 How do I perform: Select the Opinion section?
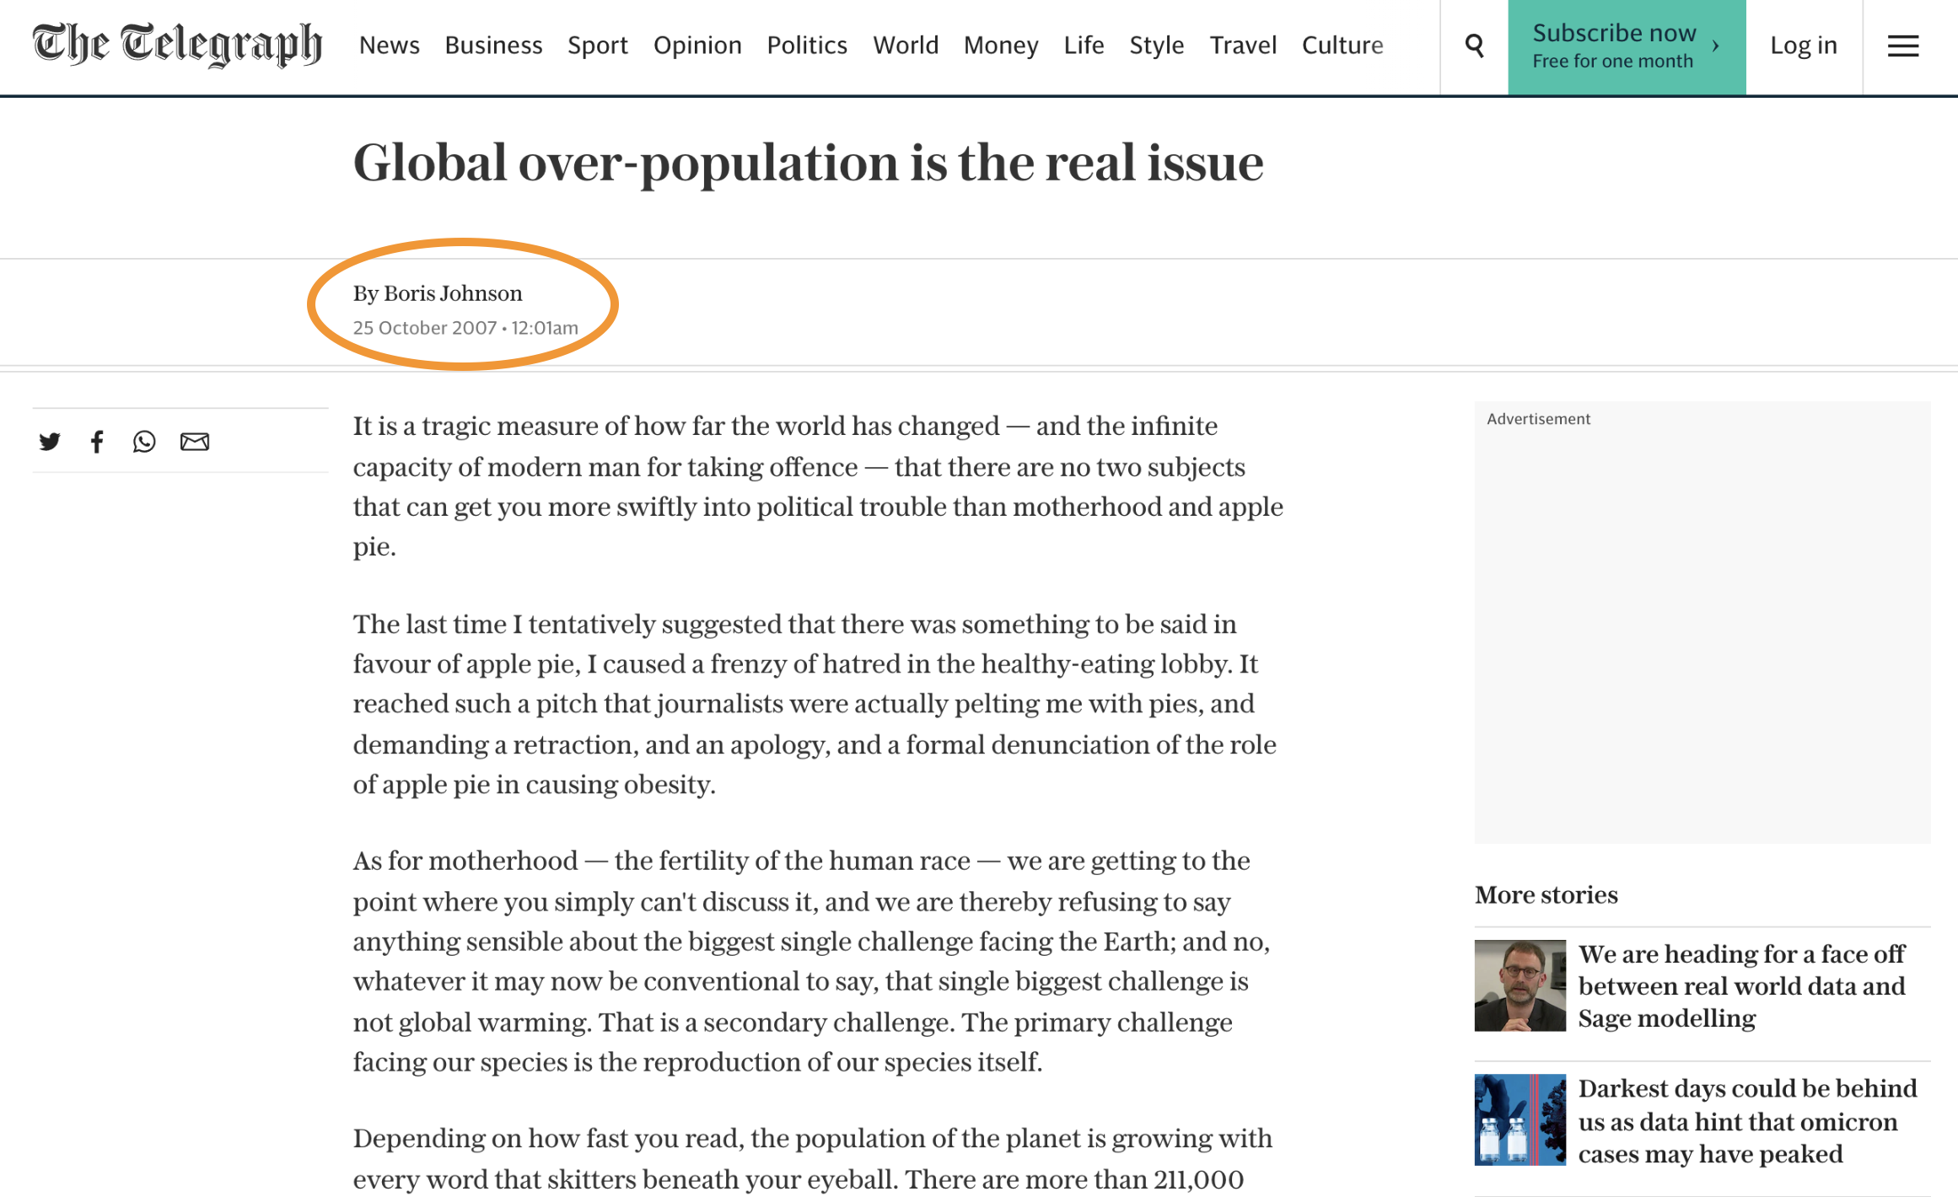697,46
